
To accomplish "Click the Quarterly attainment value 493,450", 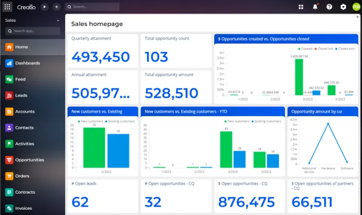I will tap(100, 57).
